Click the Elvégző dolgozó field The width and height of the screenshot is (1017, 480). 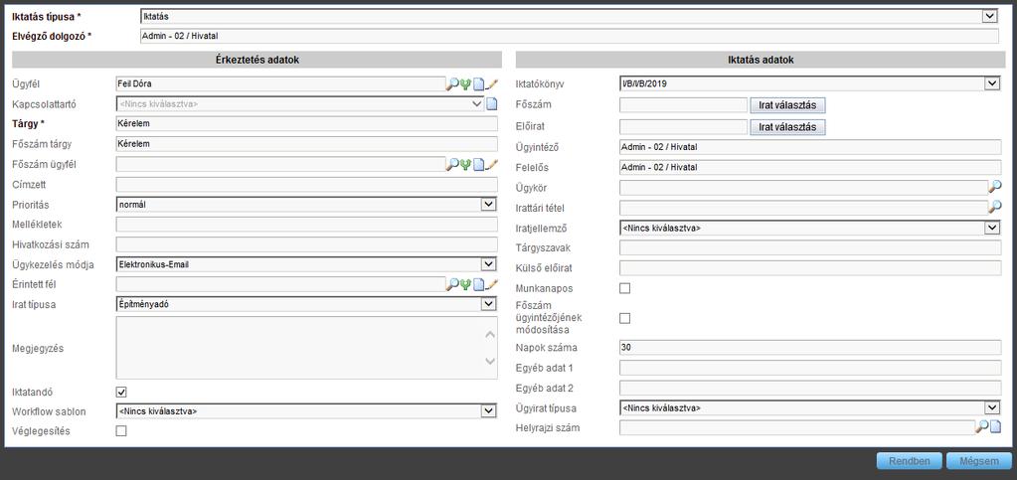coord(569,37)
